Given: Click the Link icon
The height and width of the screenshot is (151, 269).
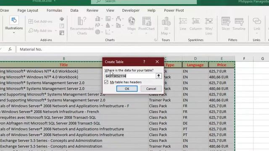Looking at the screenshot, I should pyautogui.click(x=257, y=21).
